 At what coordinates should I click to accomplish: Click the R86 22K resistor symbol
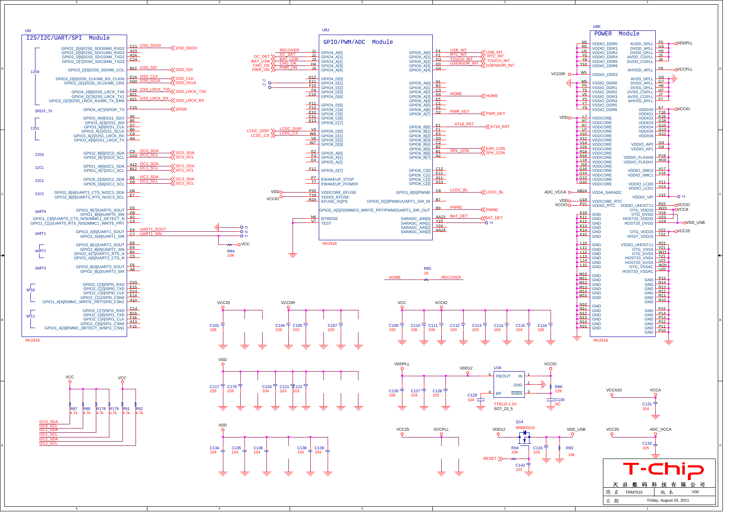point(551,387)
